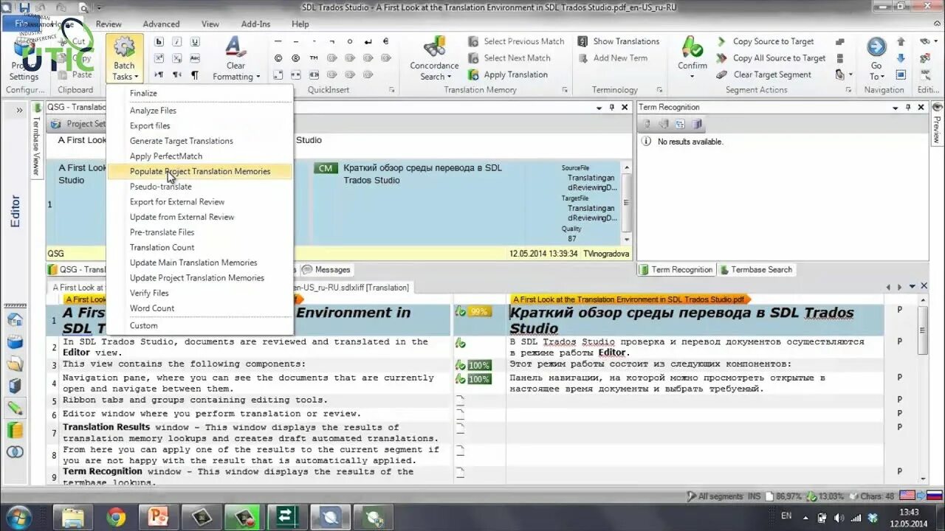Image resolution: width=945 pixels, height=531 pixels.
Task: Click Show Translations button
Action: point(618,41)
